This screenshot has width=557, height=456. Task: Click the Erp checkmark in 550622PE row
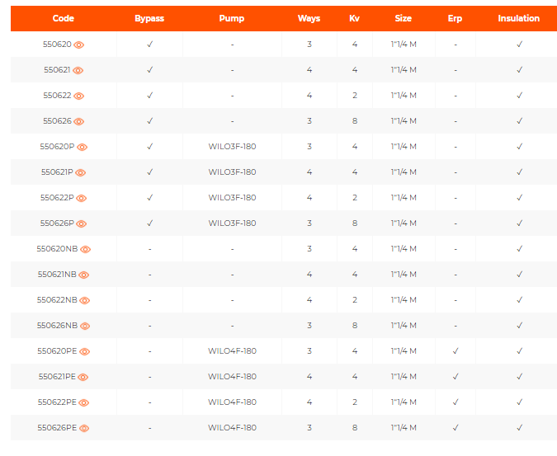point(456,402)
